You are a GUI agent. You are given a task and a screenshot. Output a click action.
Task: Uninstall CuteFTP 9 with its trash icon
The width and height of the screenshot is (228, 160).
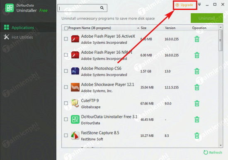[x=197, y=103]
